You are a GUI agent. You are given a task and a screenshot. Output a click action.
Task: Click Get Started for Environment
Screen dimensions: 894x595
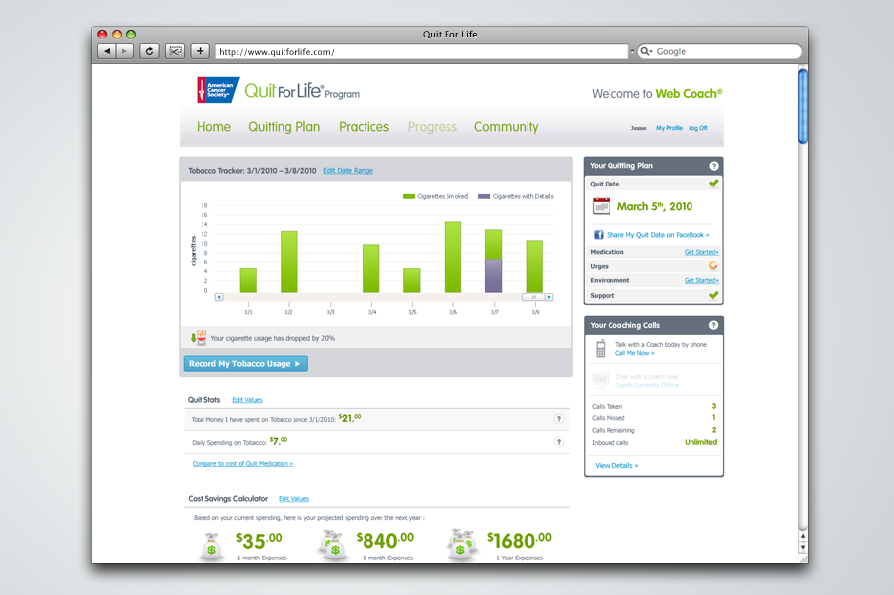coord(701,280)
